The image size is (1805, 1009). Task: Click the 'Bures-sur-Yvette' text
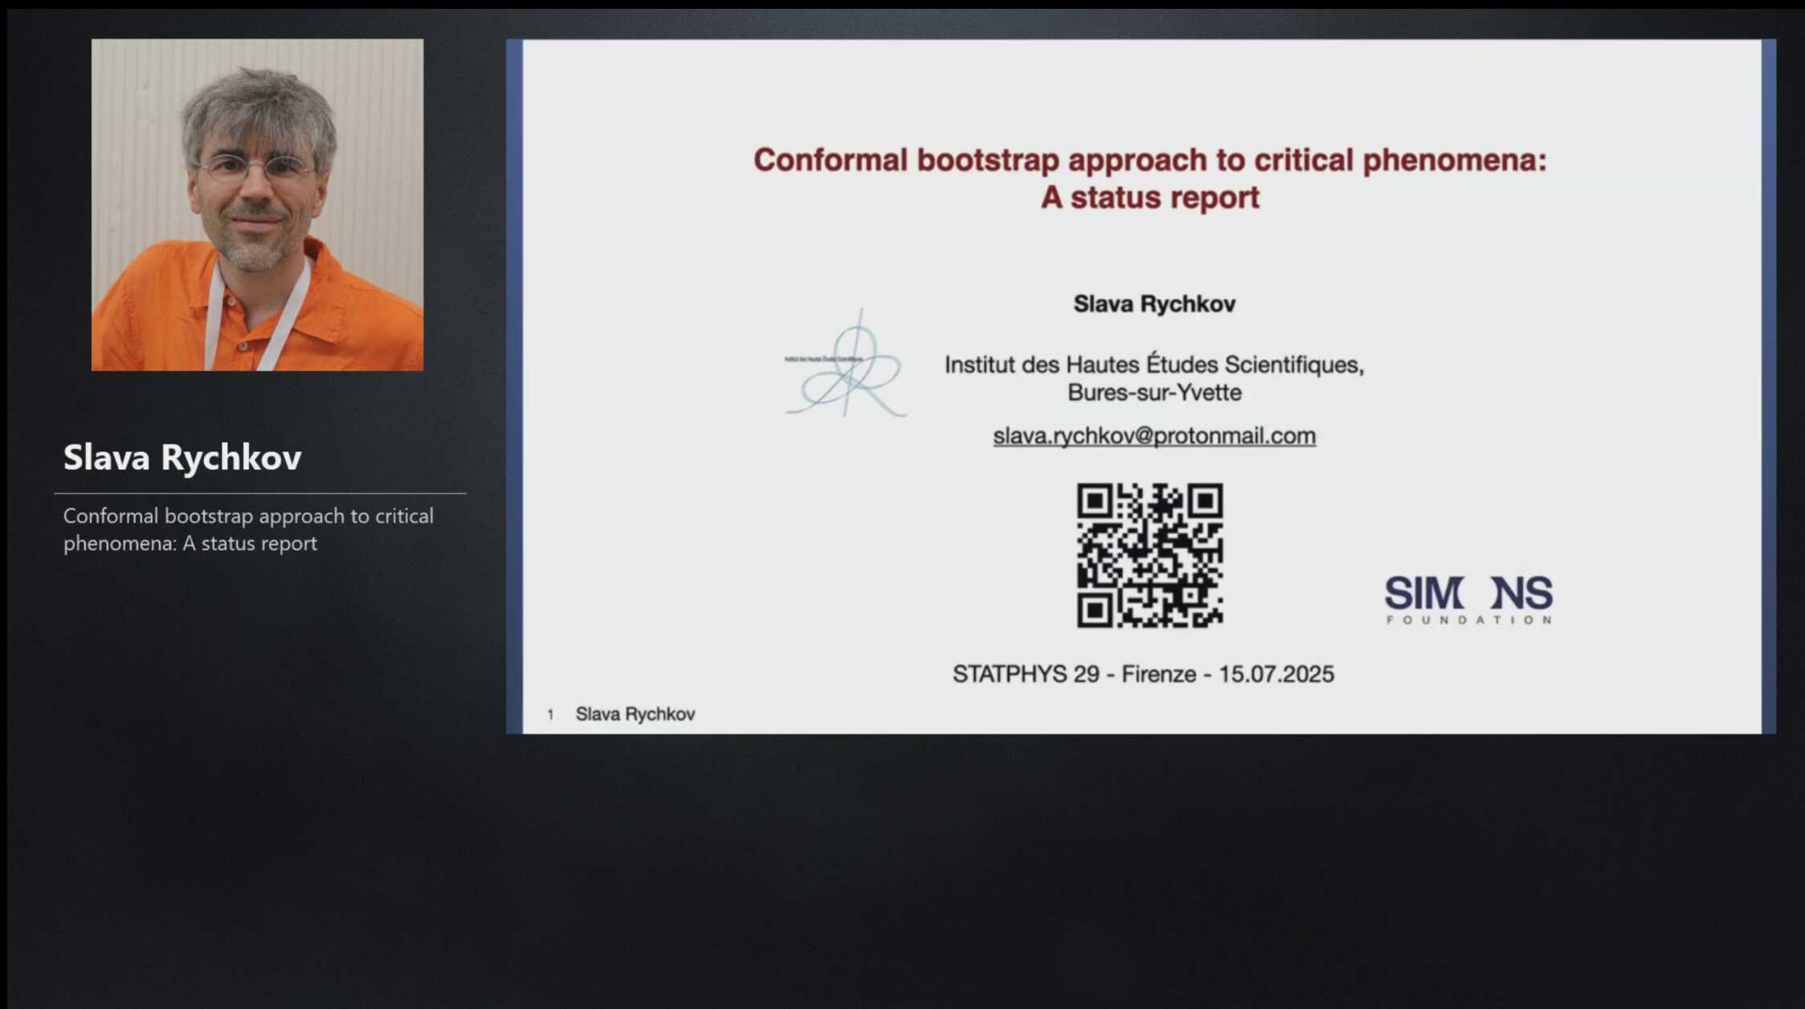click(x=1154, y=393)
